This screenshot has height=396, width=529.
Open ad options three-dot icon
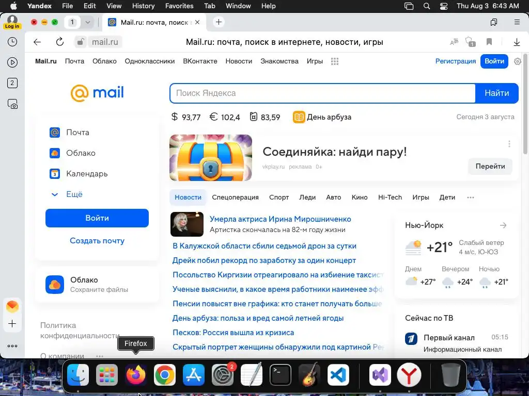click(509, 144)
